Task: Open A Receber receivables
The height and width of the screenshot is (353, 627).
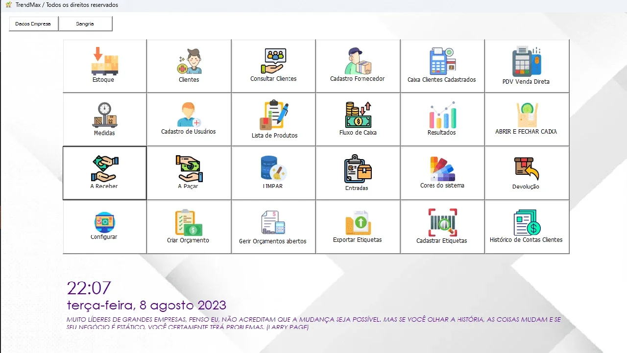Action: point(105,173)
